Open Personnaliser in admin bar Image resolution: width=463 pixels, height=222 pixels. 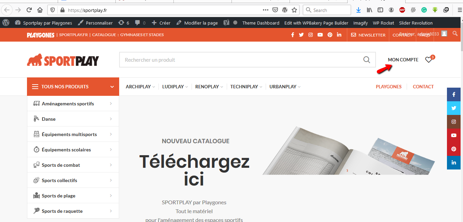95,23
